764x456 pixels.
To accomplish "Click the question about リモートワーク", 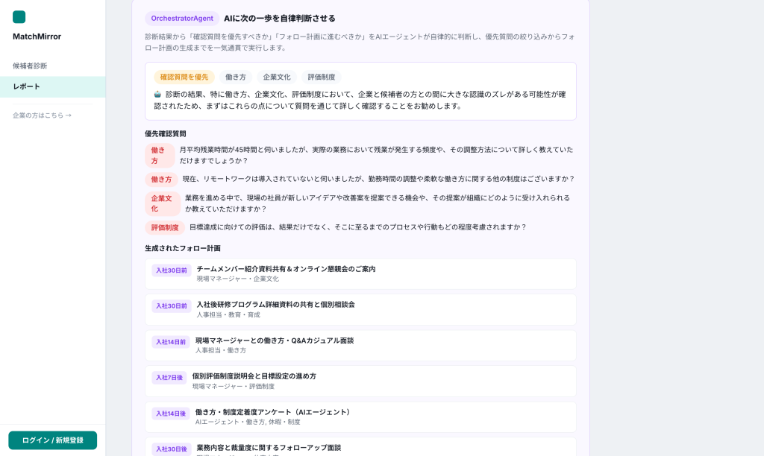I will (378, 179).
